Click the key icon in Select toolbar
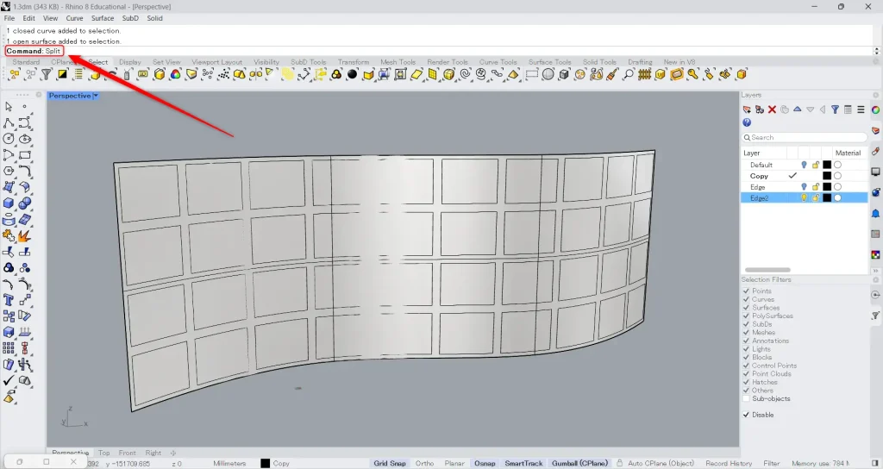 [x=693, y=74]
